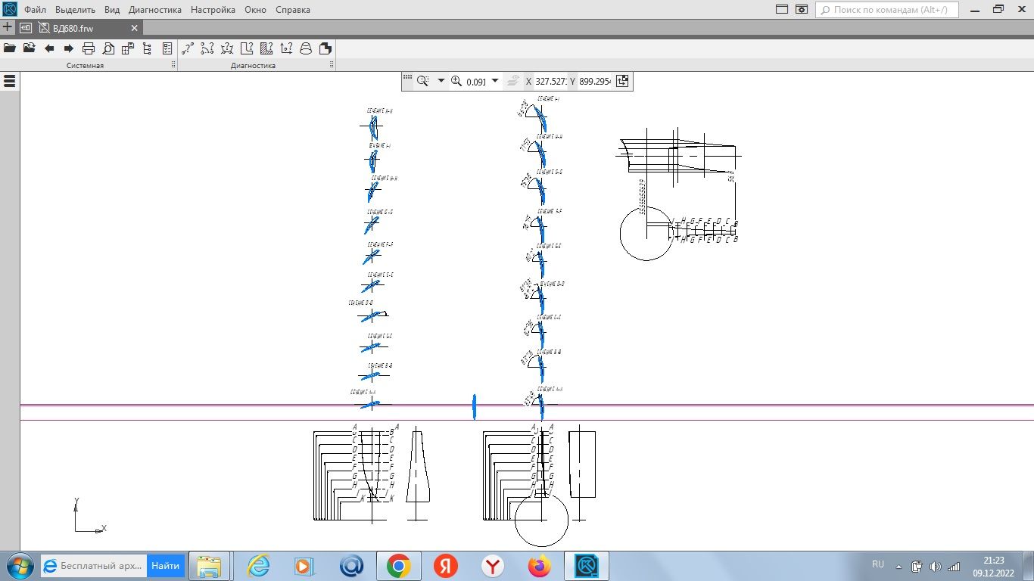Open the Диагностика menu
Screen dimensions: 1034x581
pyautogui.click(x=155, y=10)
